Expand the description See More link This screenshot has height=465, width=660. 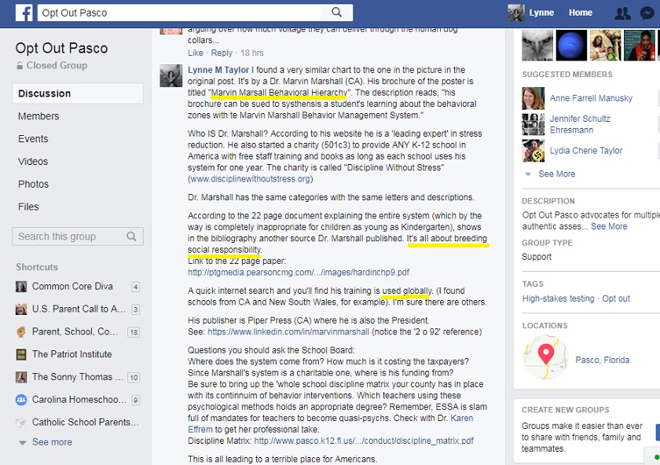[609, 226]
